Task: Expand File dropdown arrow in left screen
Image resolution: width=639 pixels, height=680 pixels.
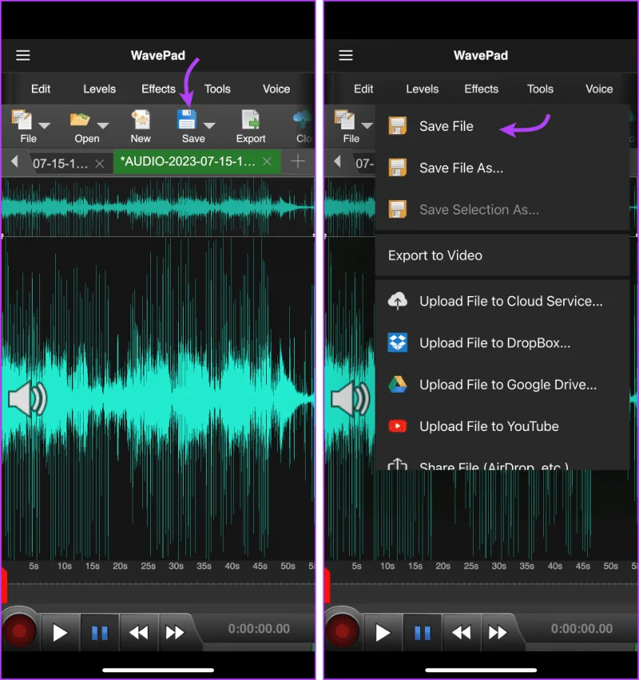Action: [x=44, y=126]
